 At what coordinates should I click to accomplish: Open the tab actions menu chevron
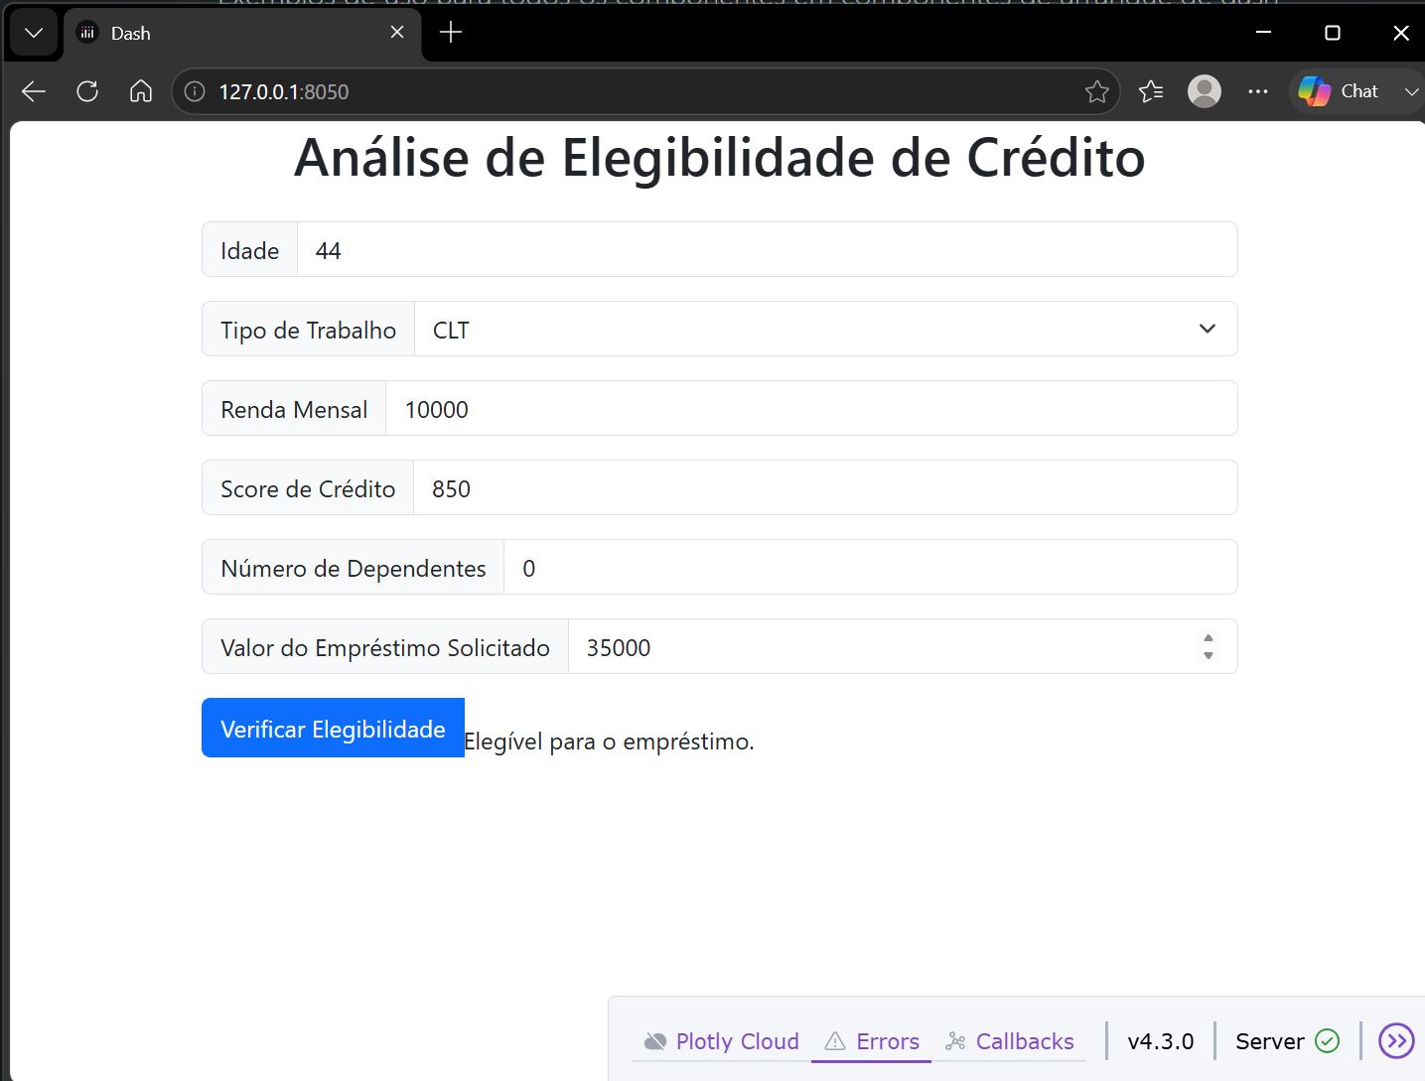[34, 33]
